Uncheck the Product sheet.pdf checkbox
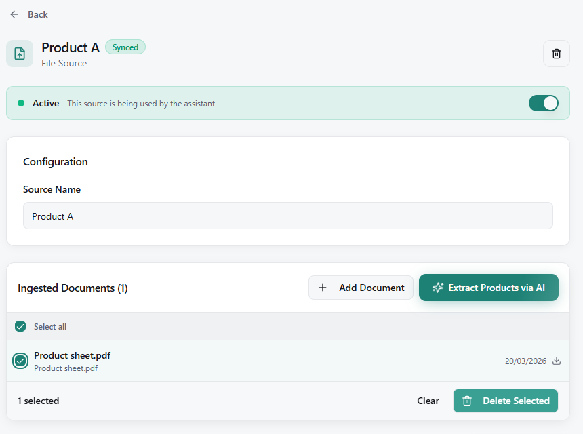Viewport: 583px width, 434px height. 20,361
